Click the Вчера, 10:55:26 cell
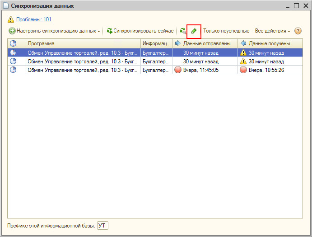Image resolution: width=312 pixels, height=237 pixels. [270, 70]
